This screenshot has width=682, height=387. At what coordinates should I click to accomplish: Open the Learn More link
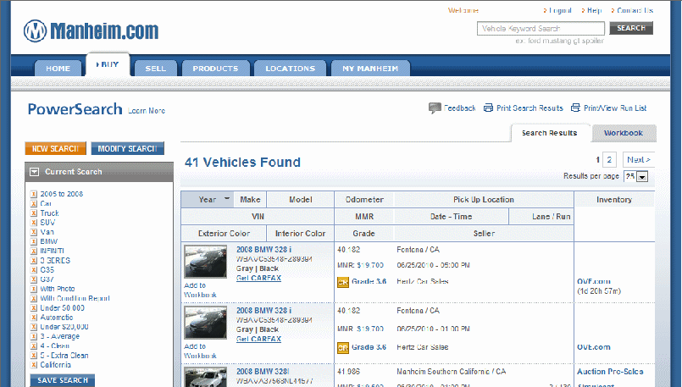click(147, 111)
